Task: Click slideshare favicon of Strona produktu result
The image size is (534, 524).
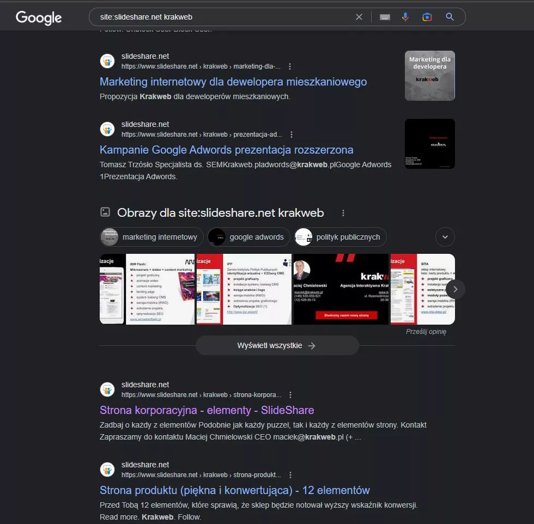Action: pyautogui.click(x=107, y=470)
